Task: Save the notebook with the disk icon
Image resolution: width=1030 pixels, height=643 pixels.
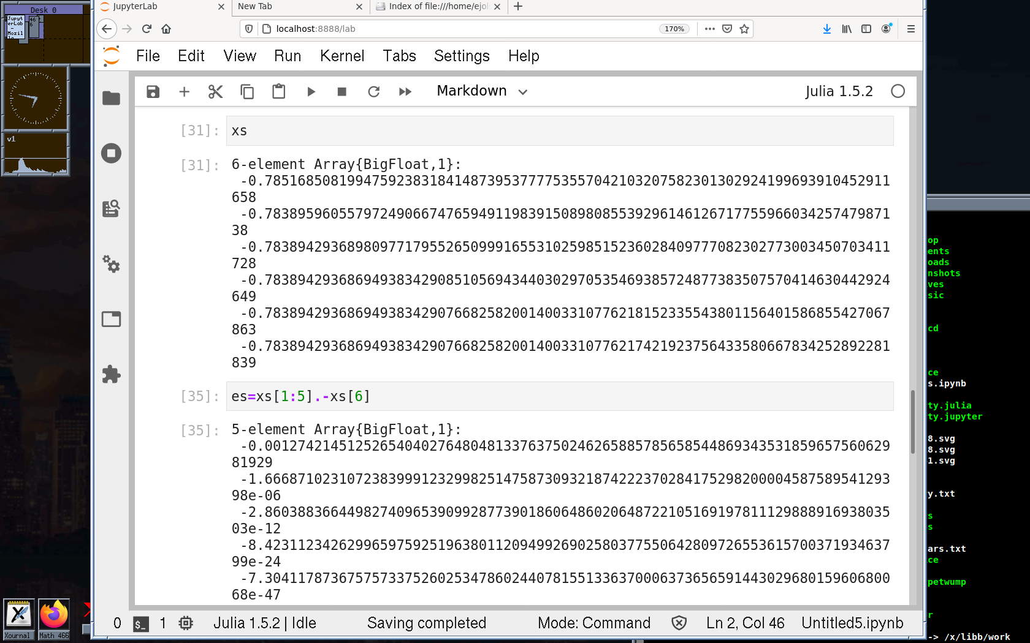Action: [153, 92]
